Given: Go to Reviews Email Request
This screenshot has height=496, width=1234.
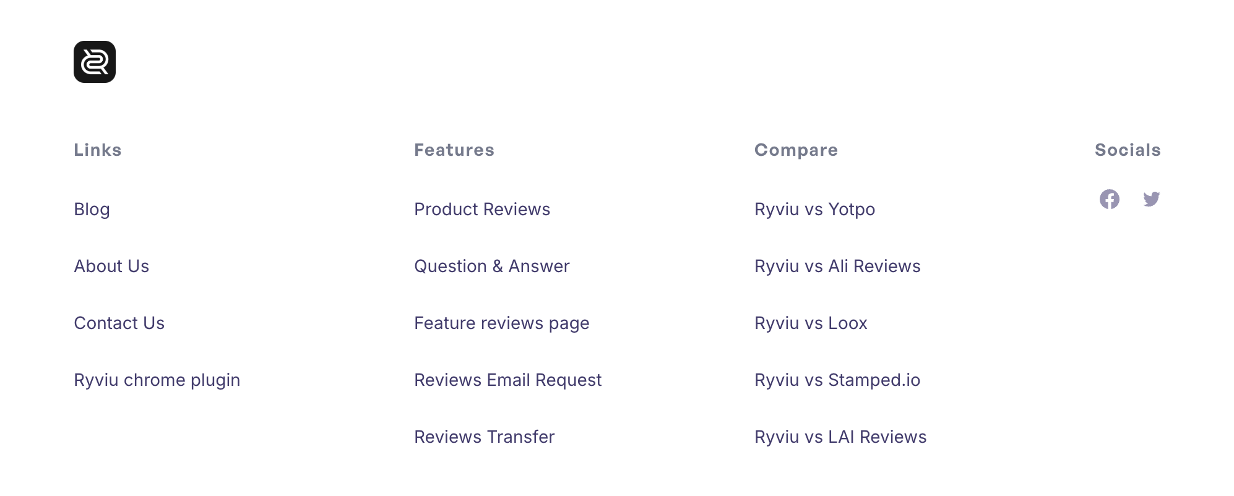Looking at the screenshot, I should pos(508,380).
